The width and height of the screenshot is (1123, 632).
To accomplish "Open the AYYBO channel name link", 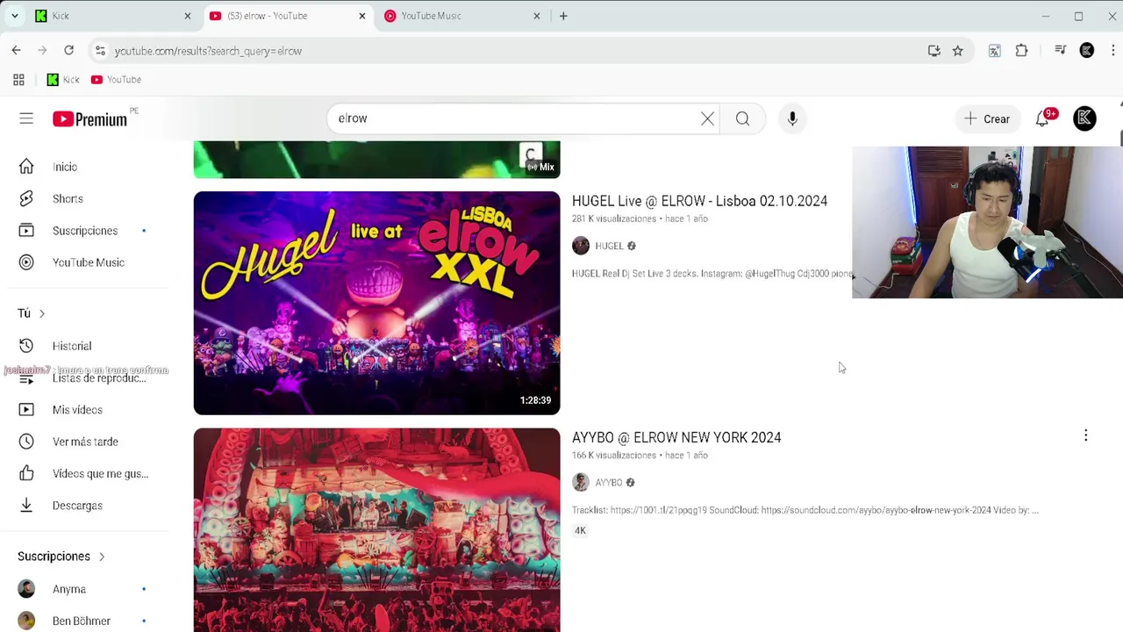I will pyautogui.click(x=609, y=483).
